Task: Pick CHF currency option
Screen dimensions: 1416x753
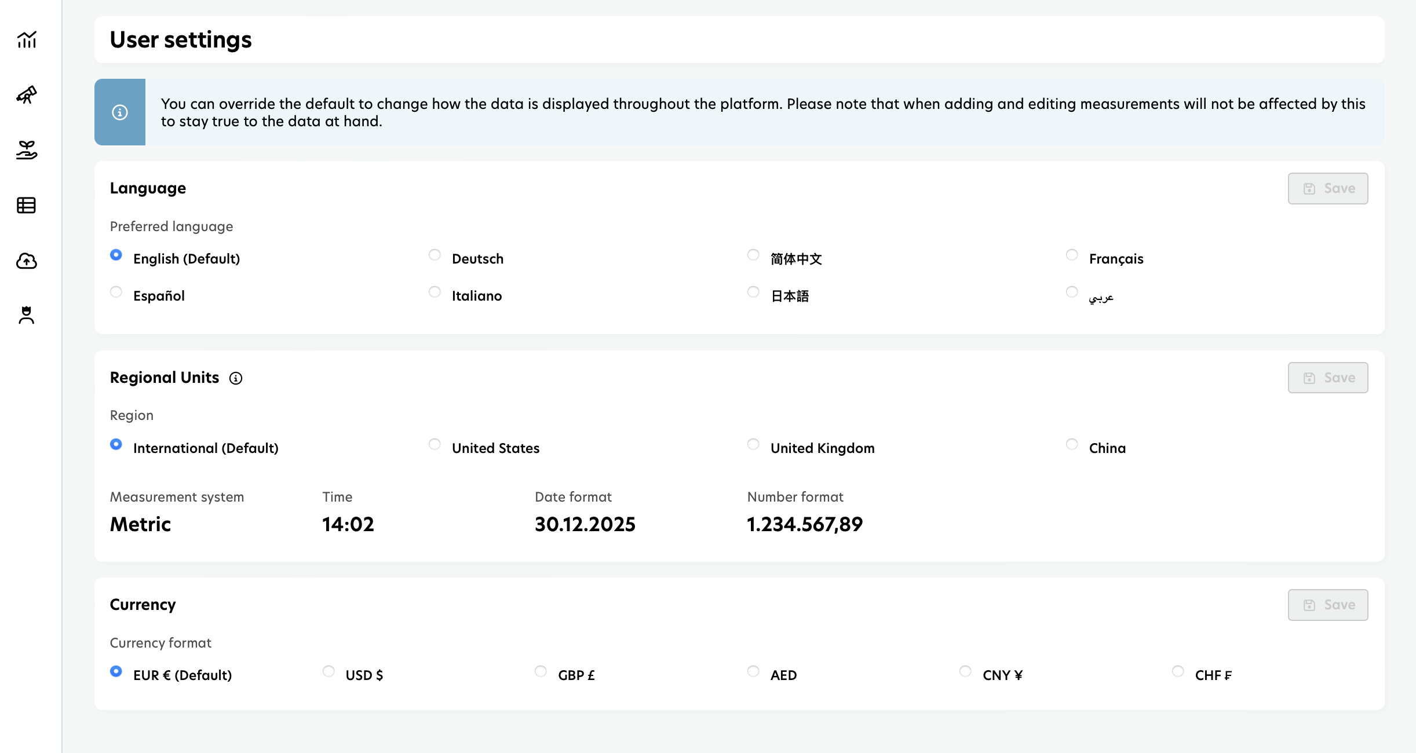Action: [x=1178, y=672]
